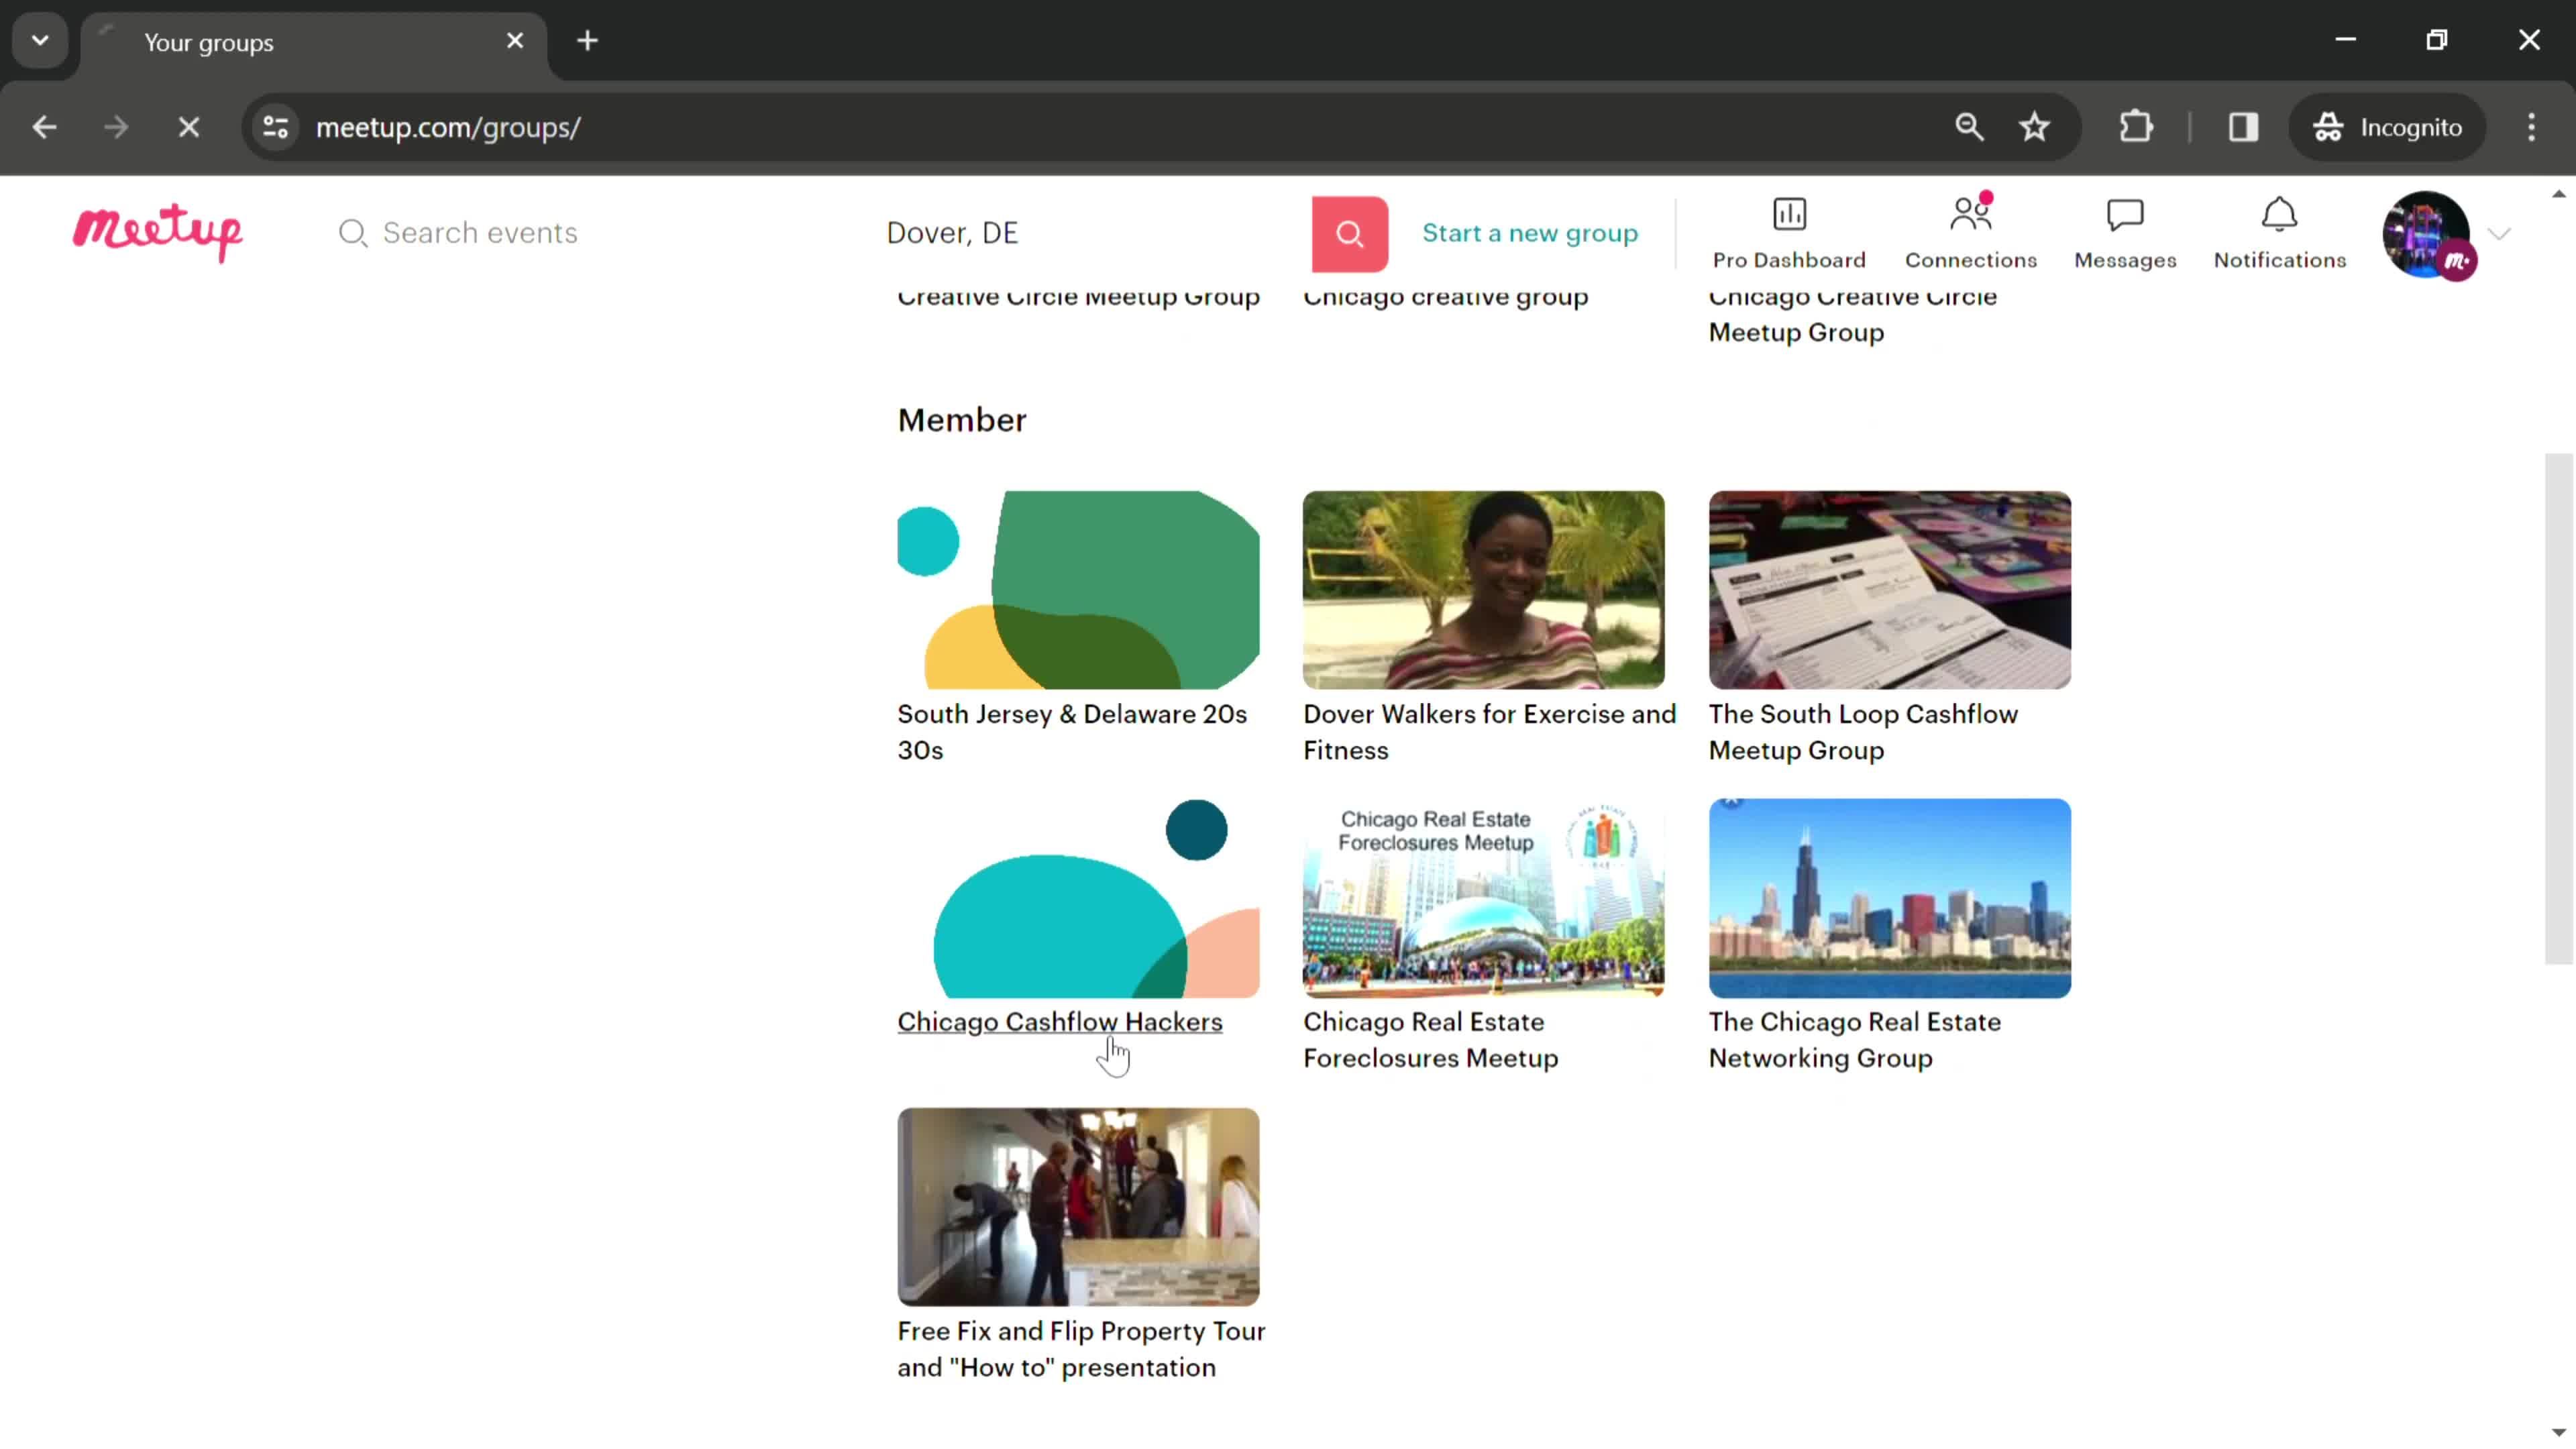The height and width of the screenshot is (1449, 2576).
Task: Click the Notifications label
Action: point(2279,260)
